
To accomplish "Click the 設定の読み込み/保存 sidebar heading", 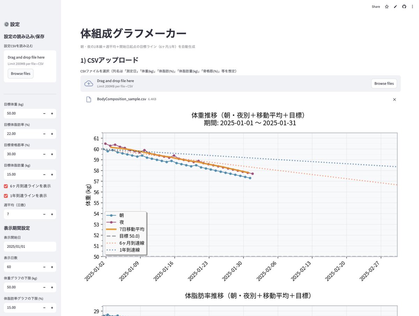I will tap(24, 36).
